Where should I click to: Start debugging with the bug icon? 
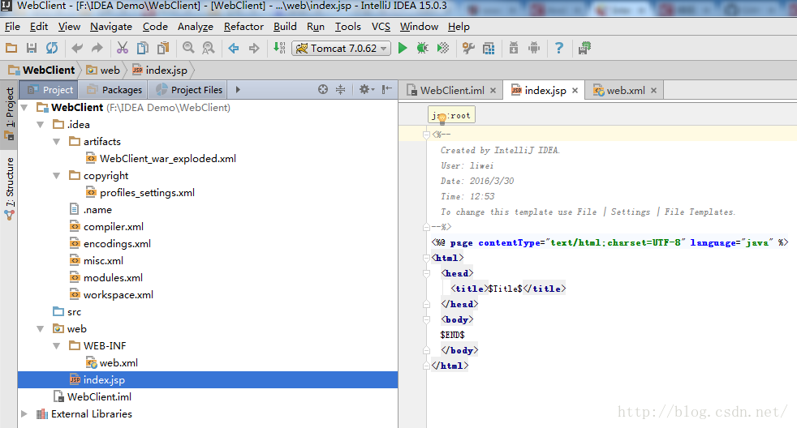tap(422, 49)
